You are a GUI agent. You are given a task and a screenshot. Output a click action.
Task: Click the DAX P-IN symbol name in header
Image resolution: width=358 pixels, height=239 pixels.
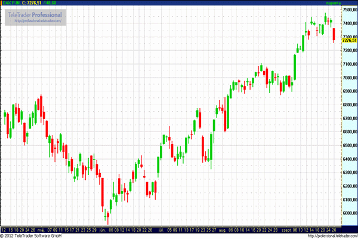tap(11, 3)
